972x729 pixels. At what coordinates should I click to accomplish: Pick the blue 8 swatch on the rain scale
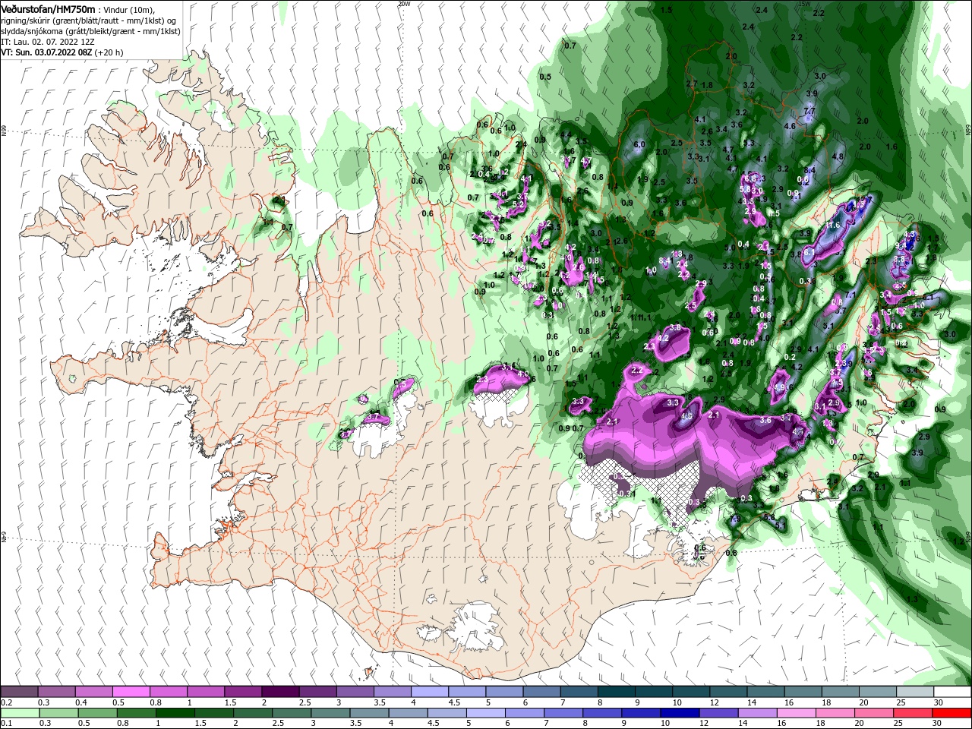tap(603, 713)
